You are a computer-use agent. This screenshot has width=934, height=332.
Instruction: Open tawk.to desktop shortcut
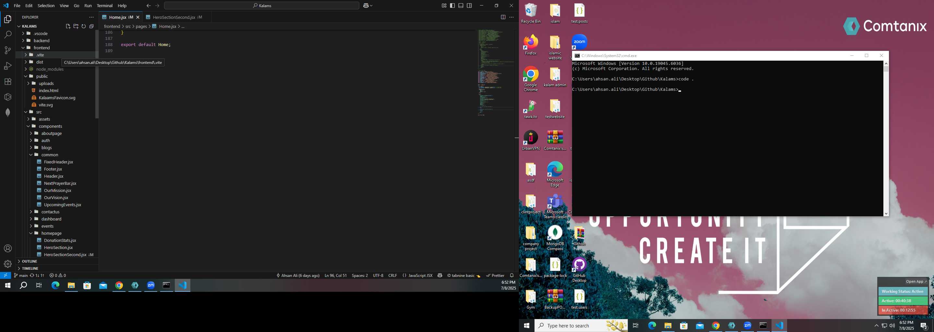(x=531, y=109)
